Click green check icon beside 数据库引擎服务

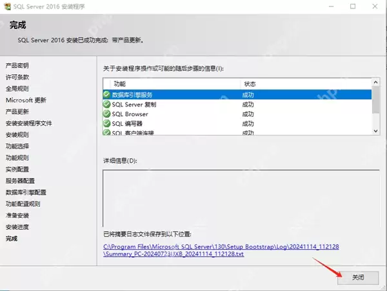[x=106, y=95]
